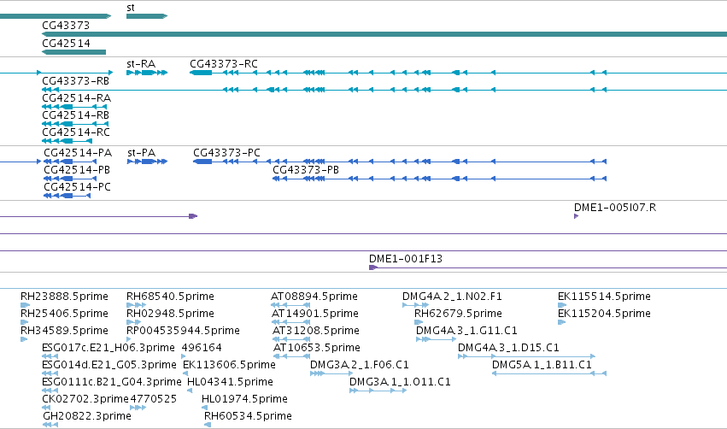
Task: Select the CG43373-PC label
Action: (x=226, y=153)
